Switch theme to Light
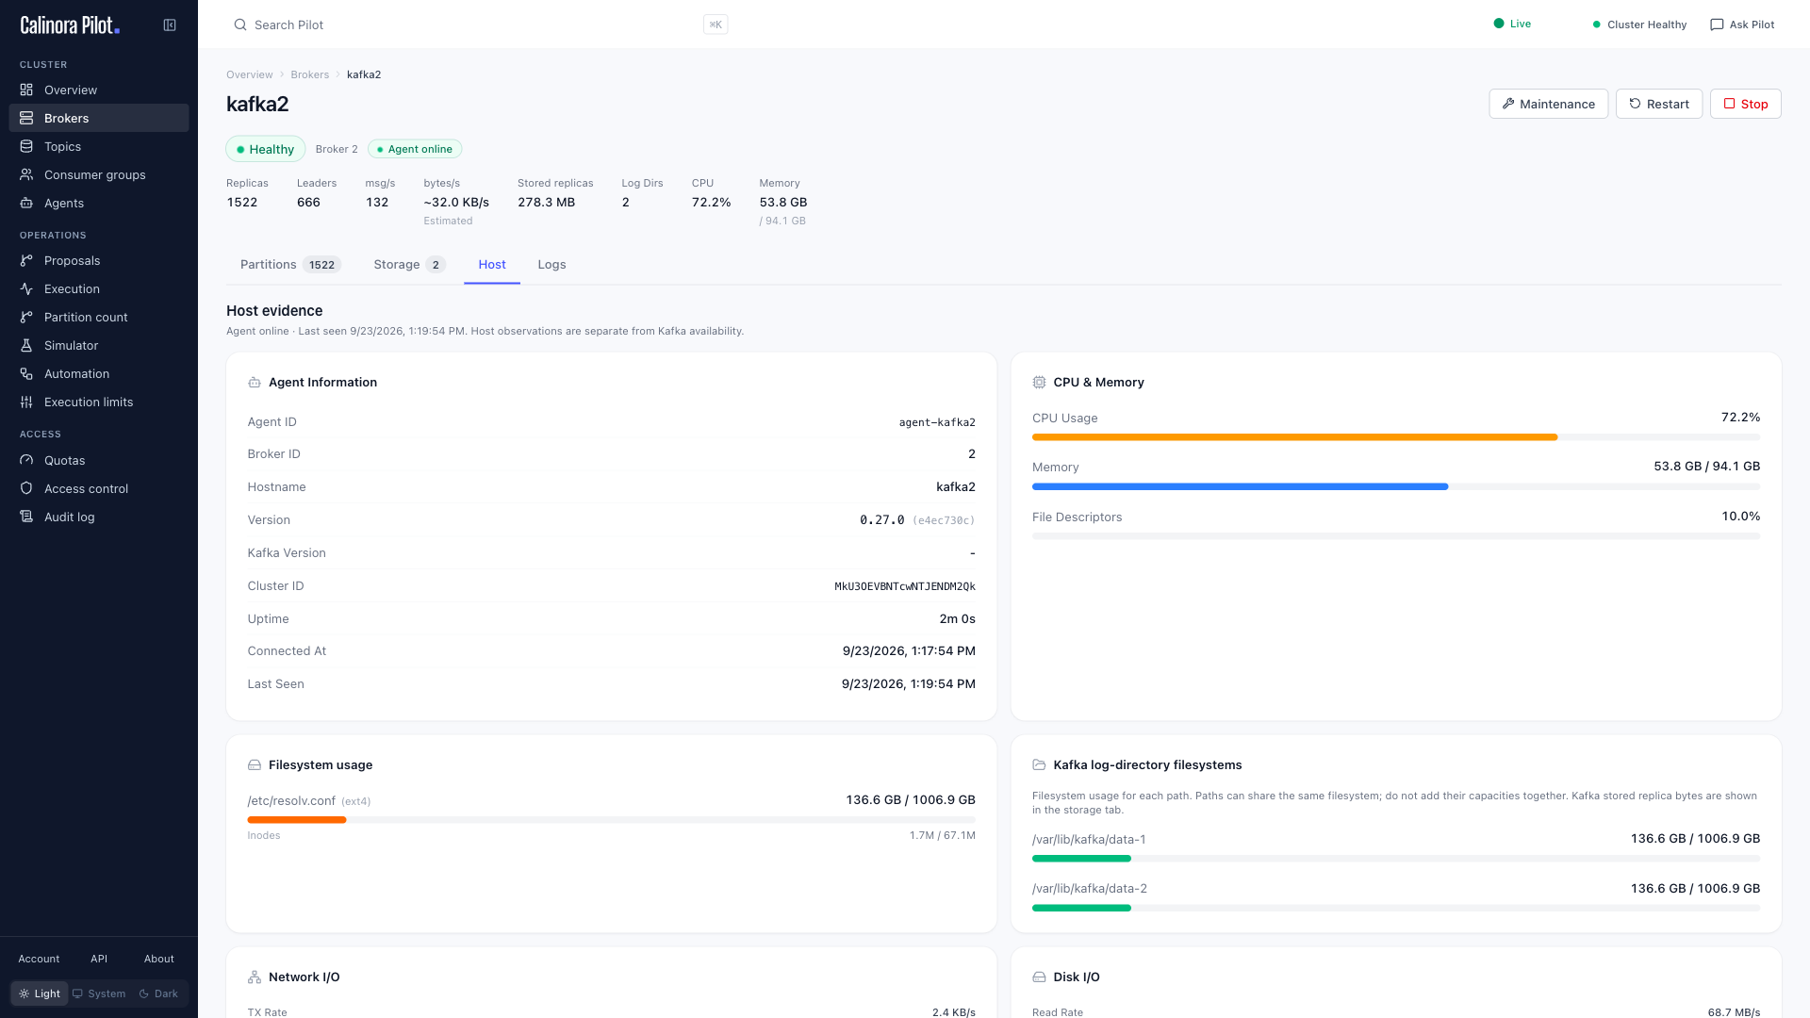Viewport: 1810px width, 1018px height. coord(40,993)
